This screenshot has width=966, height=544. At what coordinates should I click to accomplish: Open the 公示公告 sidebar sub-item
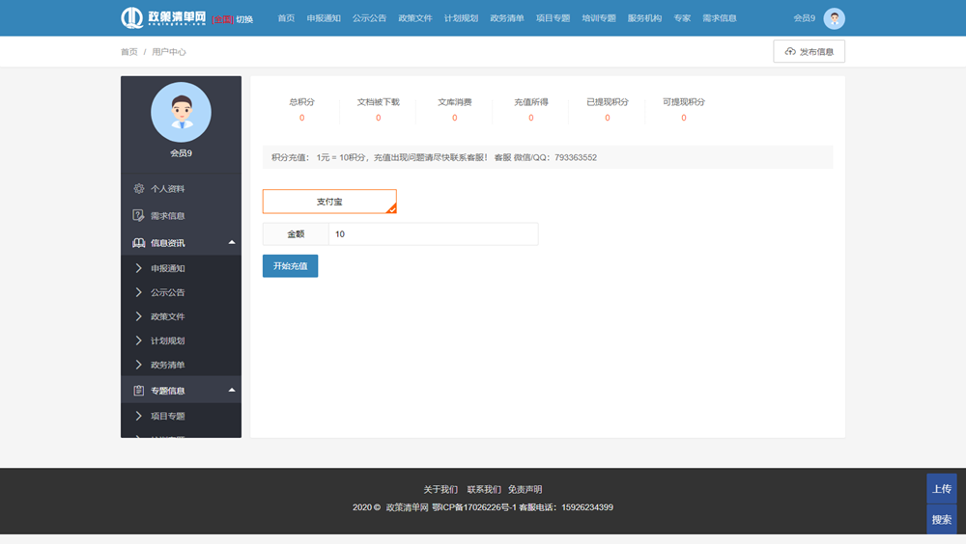[182, 292]
